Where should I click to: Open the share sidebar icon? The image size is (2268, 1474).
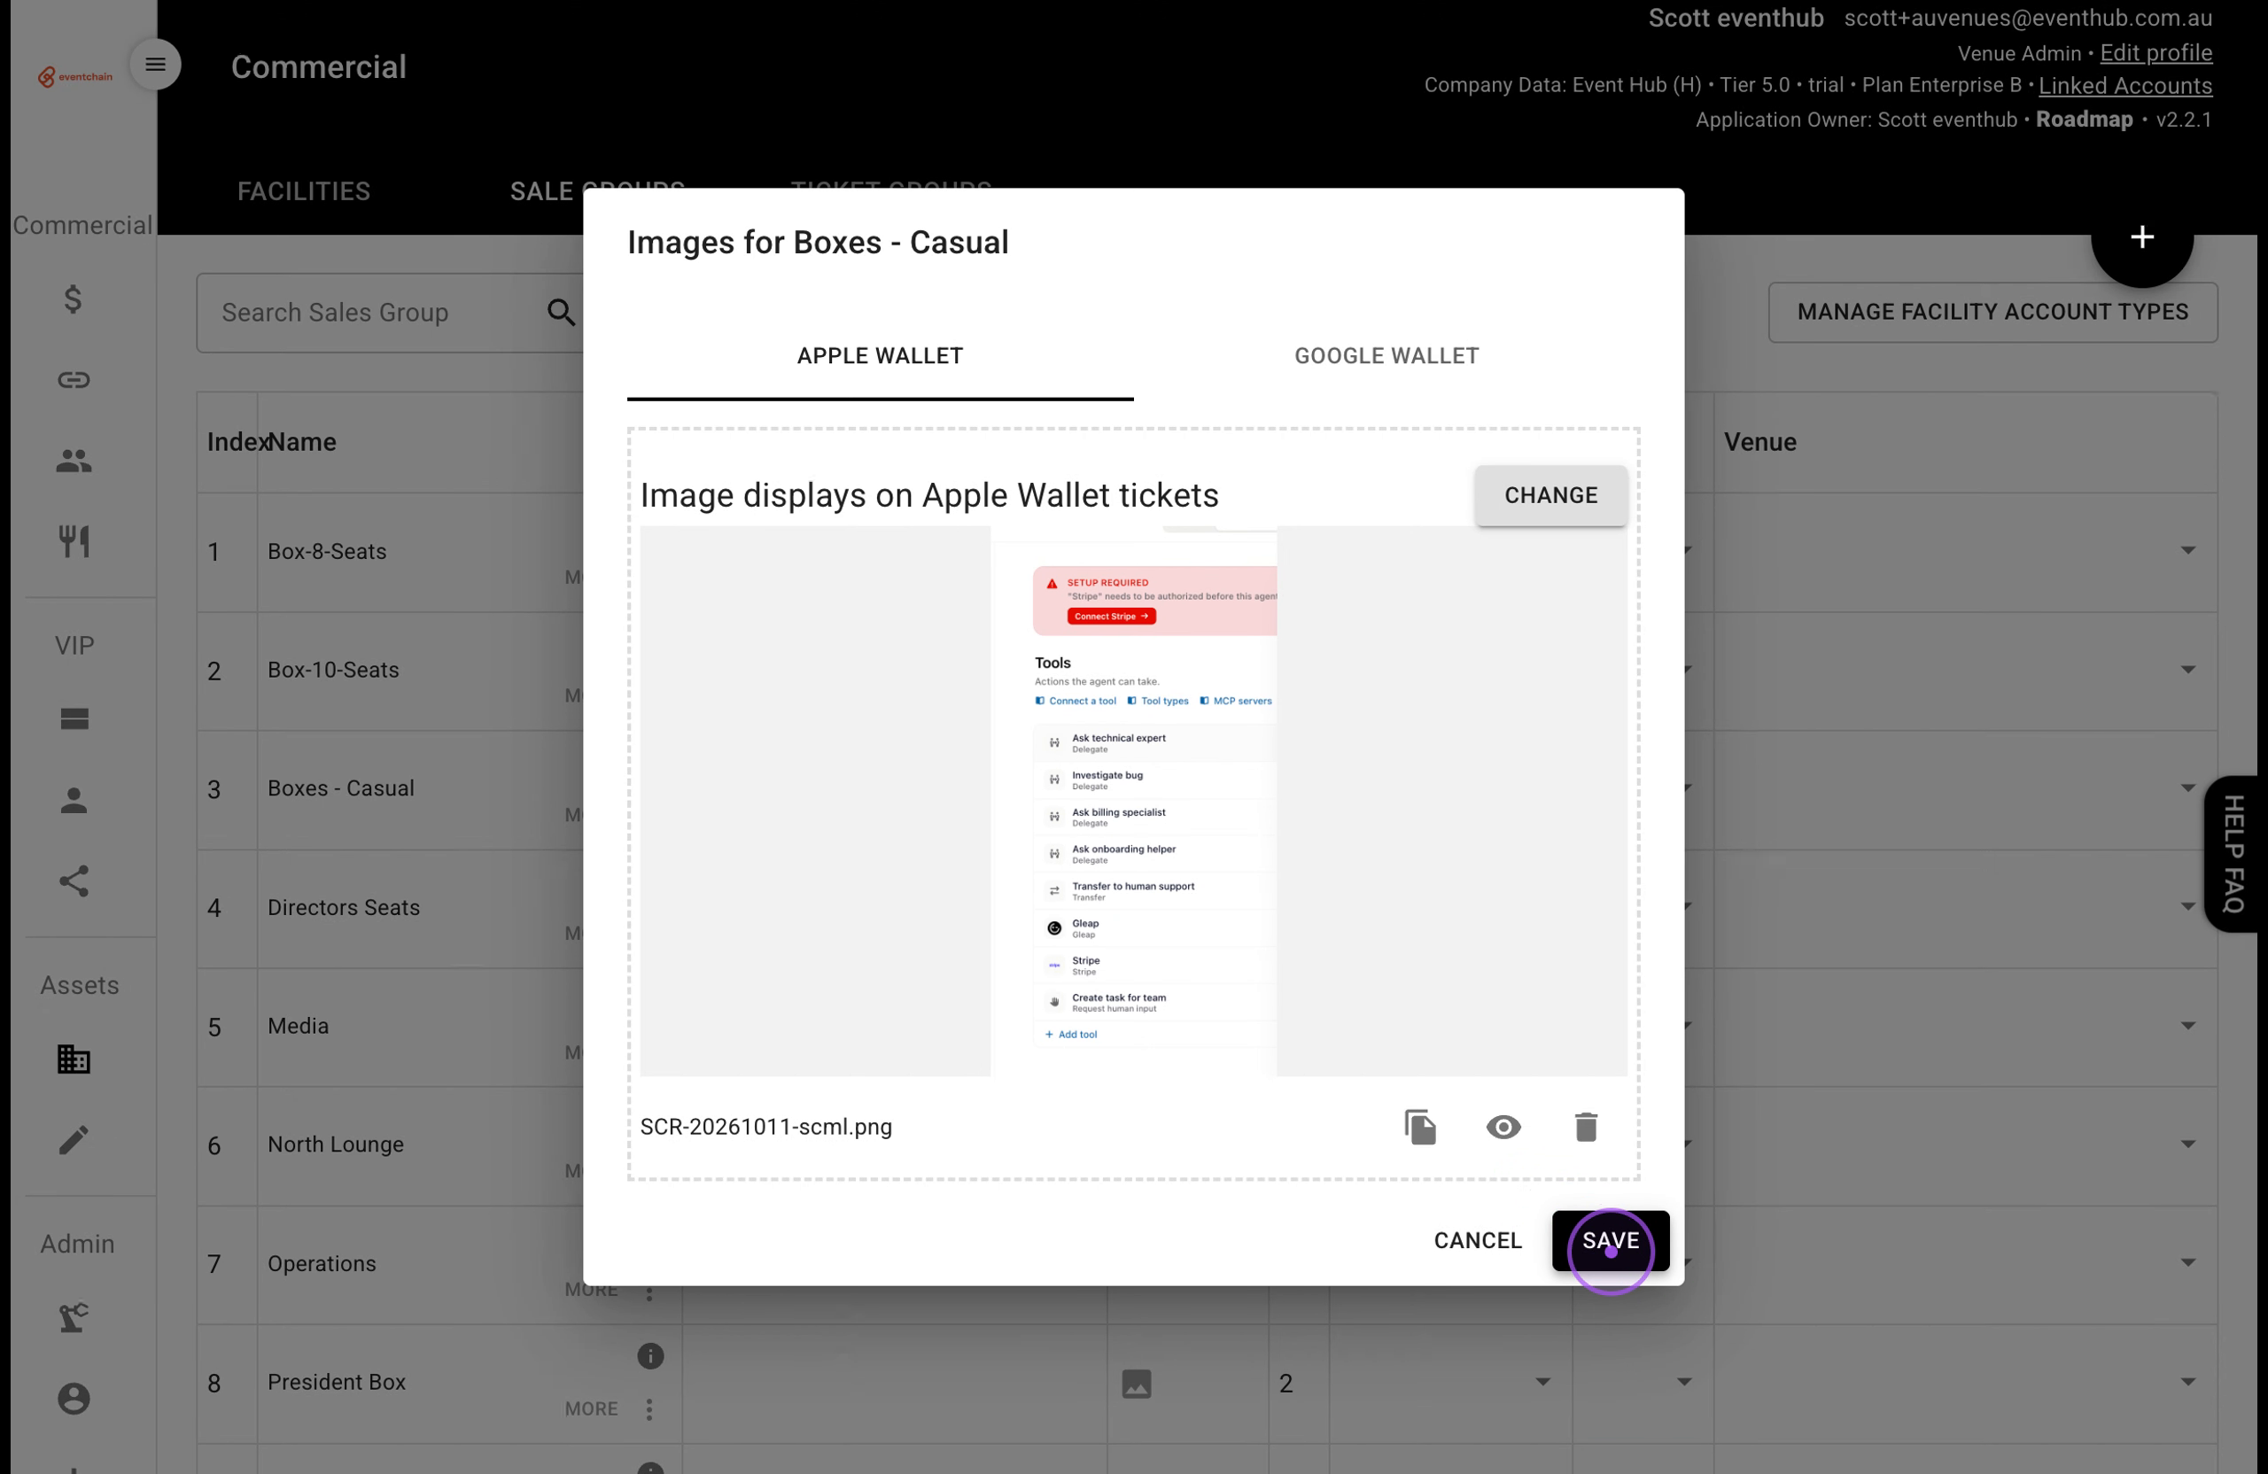coord(74,881)
